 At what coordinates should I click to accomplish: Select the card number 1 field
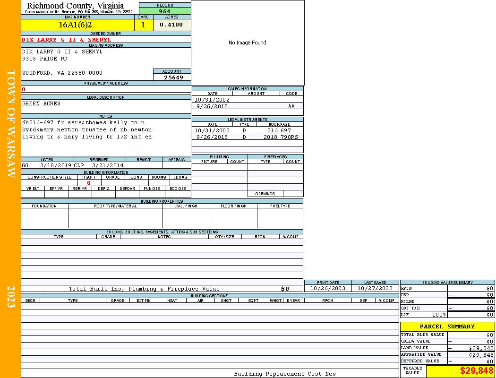point(144,25)
